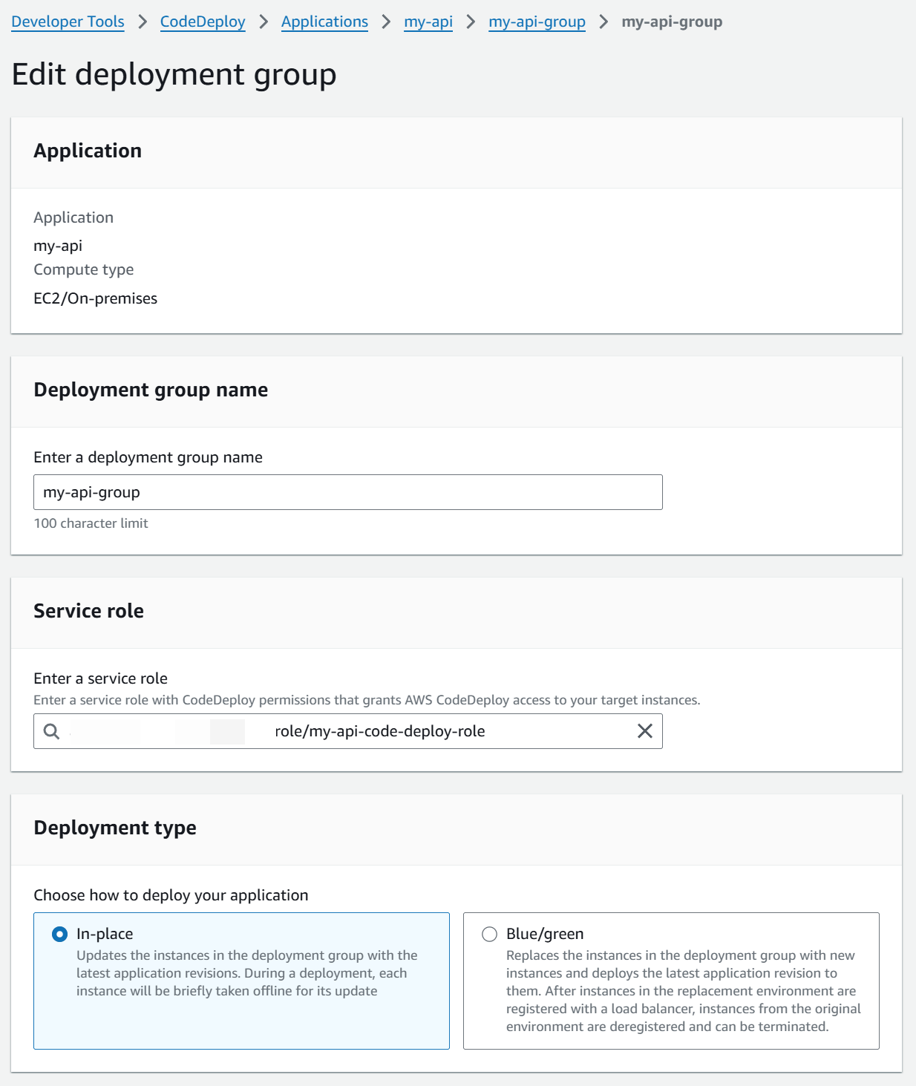Click the Deployment type section header
Viewport: 916px width, 1086px height.
tap(115, 827)
